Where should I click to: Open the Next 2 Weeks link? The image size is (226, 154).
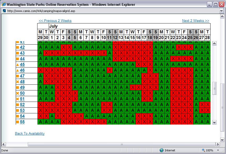(196, 21)
